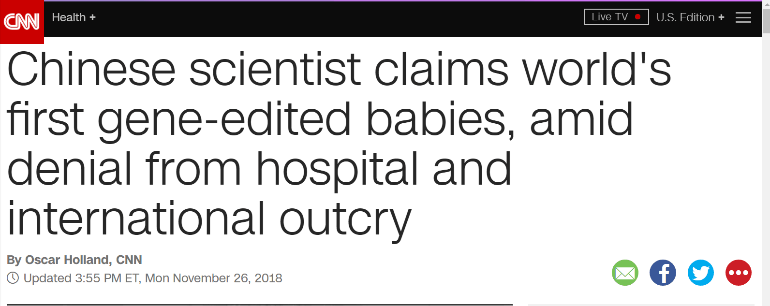Viewport: 770px width, 306px height.
Task: Open the Health section menu
Action: coord(69,17)
